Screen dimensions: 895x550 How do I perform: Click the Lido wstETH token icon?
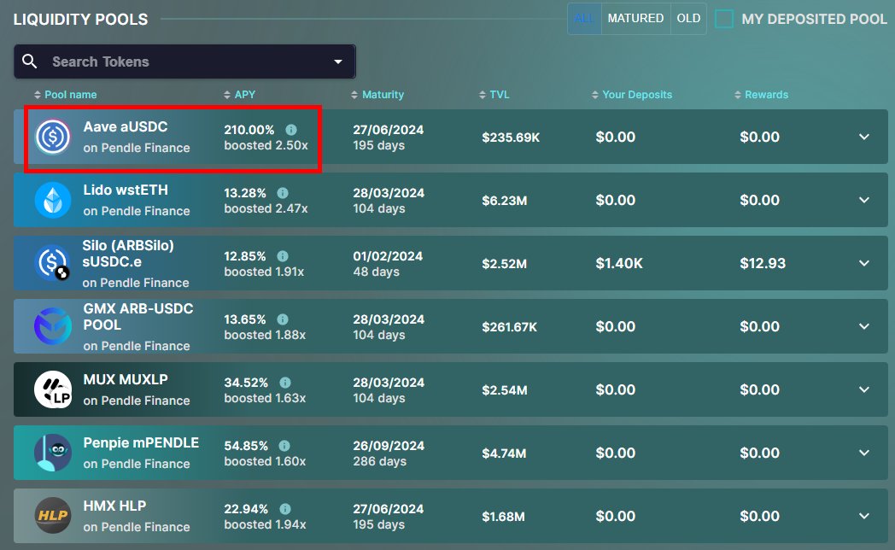click(52, 200)
